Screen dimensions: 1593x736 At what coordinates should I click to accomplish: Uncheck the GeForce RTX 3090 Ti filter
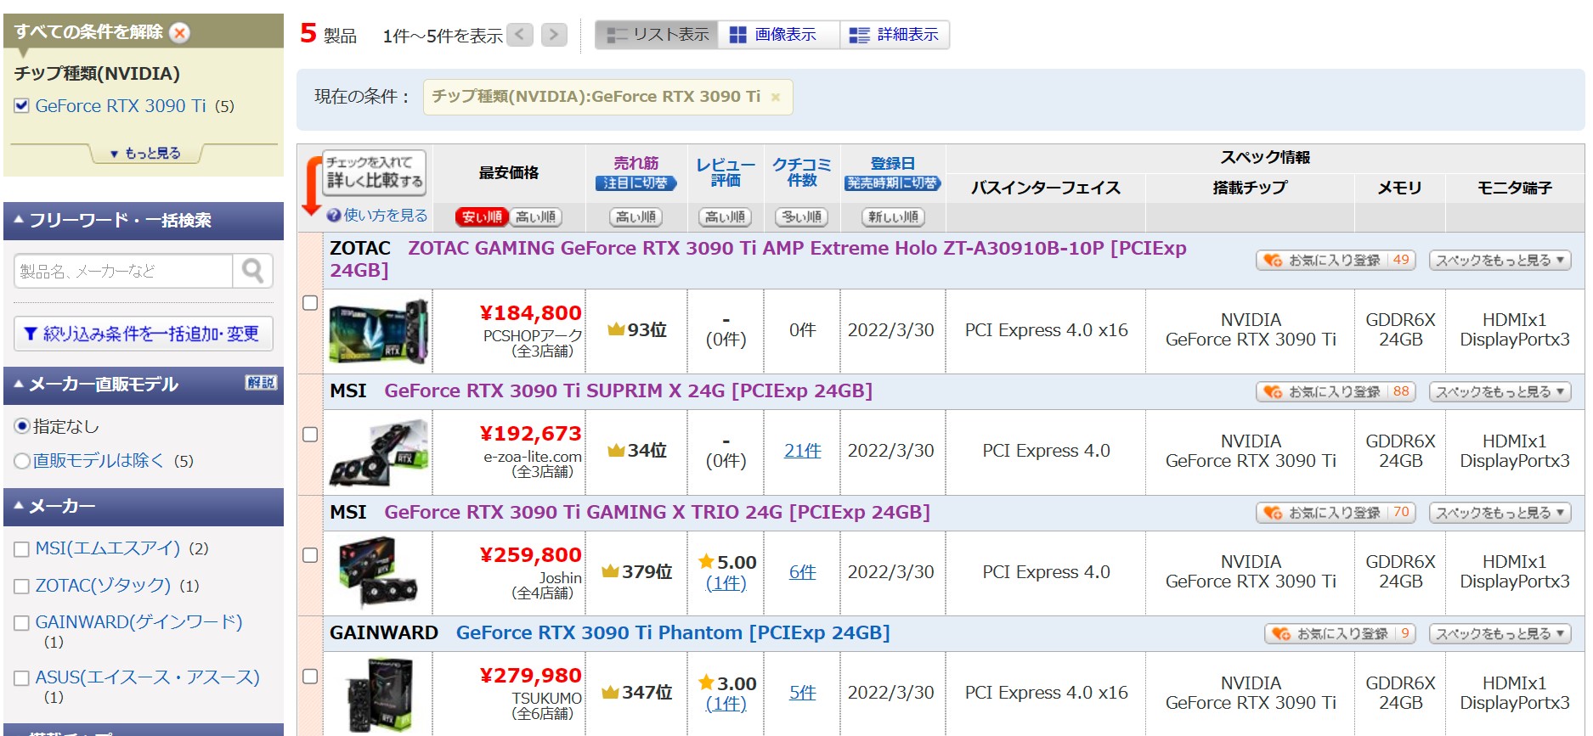coord(22,106)
